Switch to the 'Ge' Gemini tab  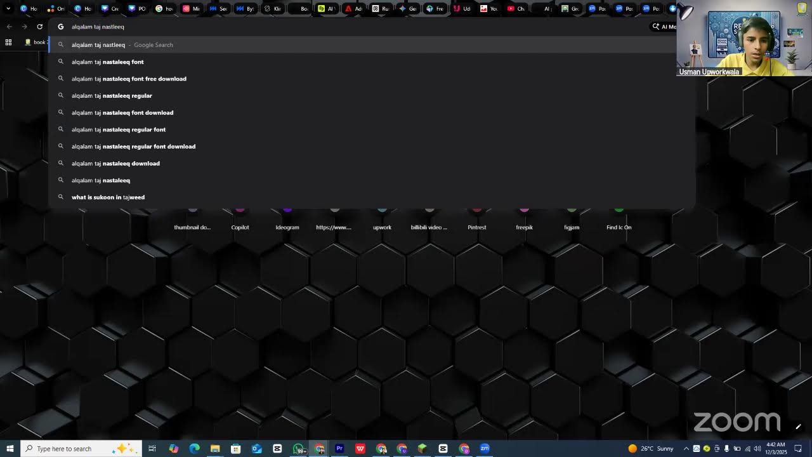point(408,9)
